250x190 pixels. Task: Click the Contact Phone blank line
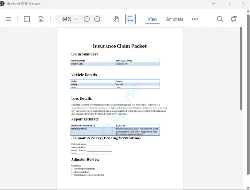coord(99,151)
